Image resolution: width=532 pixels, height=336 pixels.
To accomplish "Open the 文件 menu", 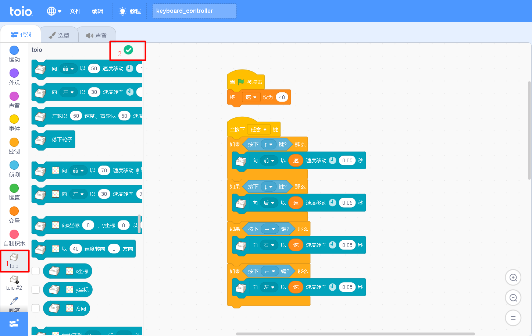I will coord(75,11).
